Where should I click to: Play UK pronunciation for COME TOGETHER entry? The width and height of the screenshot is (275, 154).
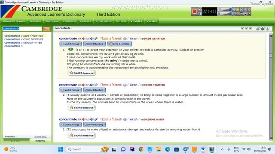[x=84, y=85]
